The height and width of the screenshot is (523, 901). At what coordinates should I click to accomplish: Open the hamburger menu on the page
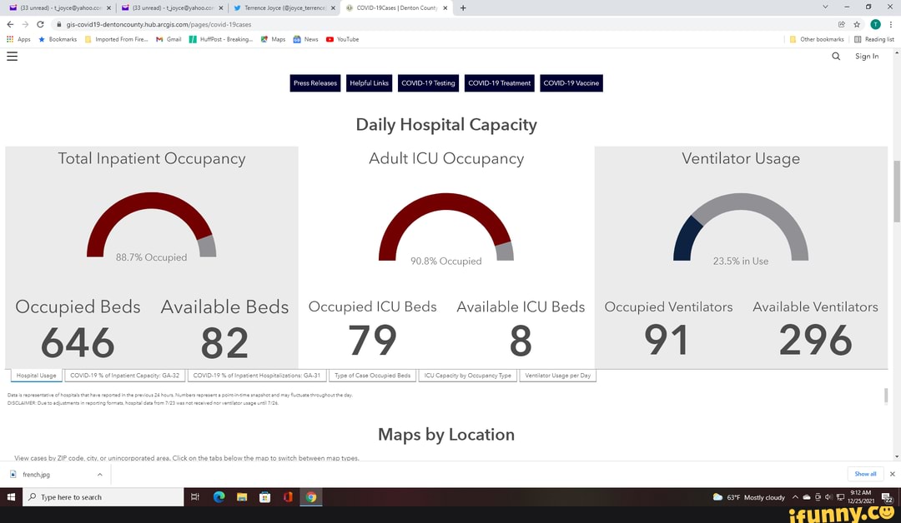(12, 57)
